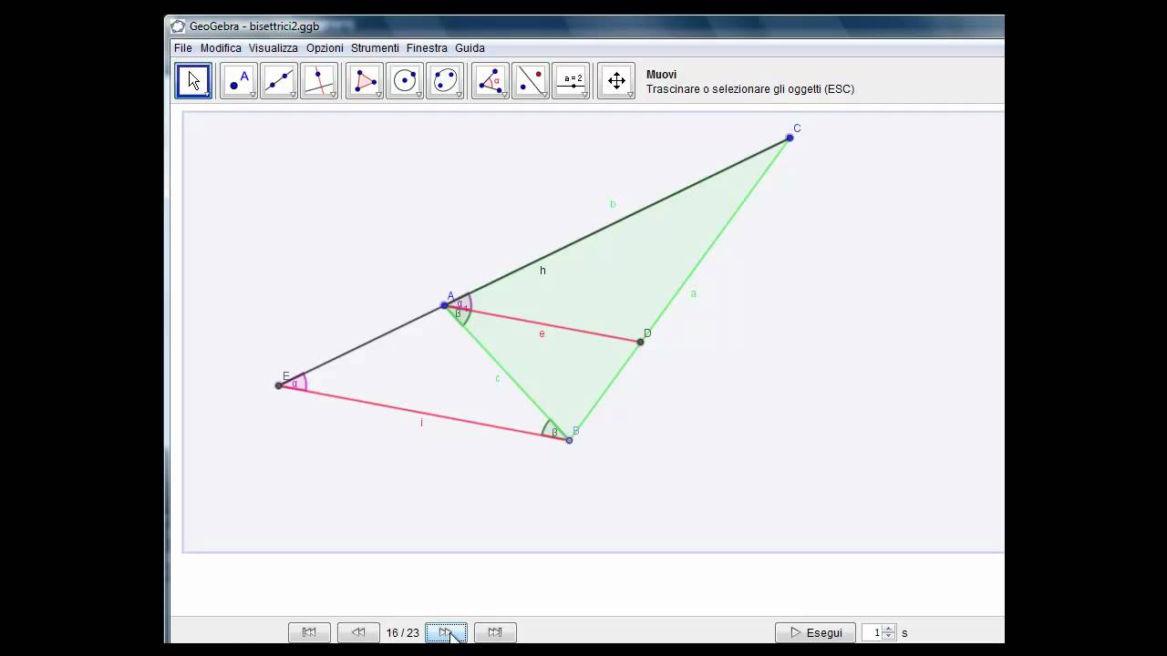Image resolution: width=1167 pixels, height=656 pixels.
Task: Expand New Point tool's dropdown triangle
Action: [253, 94]
